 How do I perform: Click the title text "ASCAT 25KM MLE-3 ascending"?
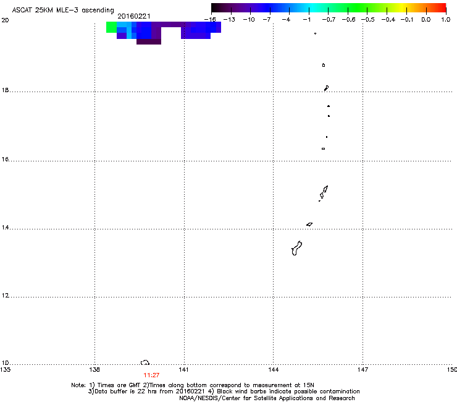click(63, 11)
